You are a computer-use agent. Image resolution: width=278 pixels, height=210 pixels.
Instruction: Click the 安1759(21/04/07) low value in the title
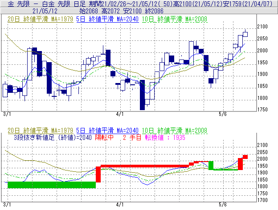[247, 4]
